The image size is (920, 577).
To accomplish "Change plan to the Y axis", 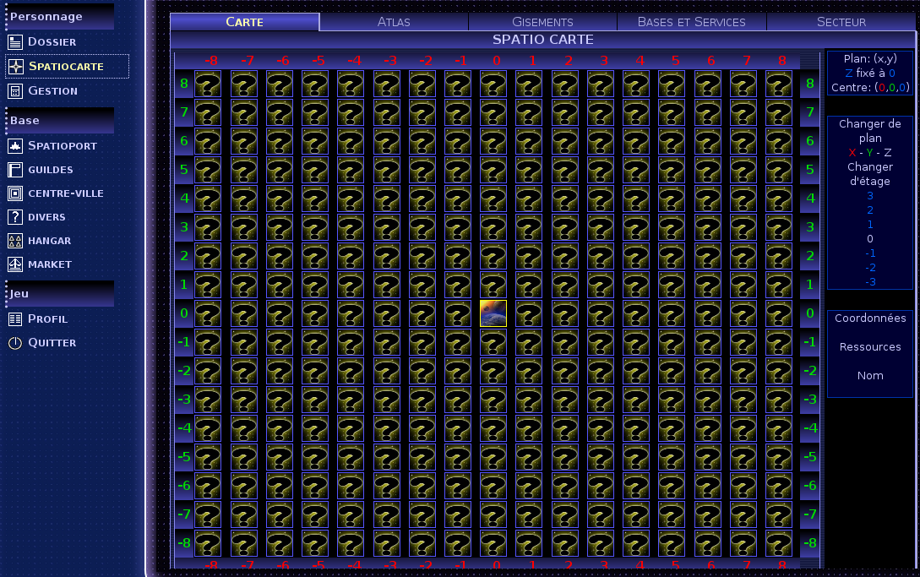I will 869,152.
